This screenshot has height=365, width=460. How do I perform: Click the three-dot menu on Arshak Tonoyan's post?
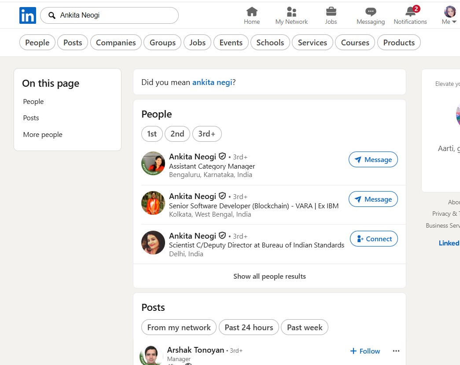(x=396, y=351)
